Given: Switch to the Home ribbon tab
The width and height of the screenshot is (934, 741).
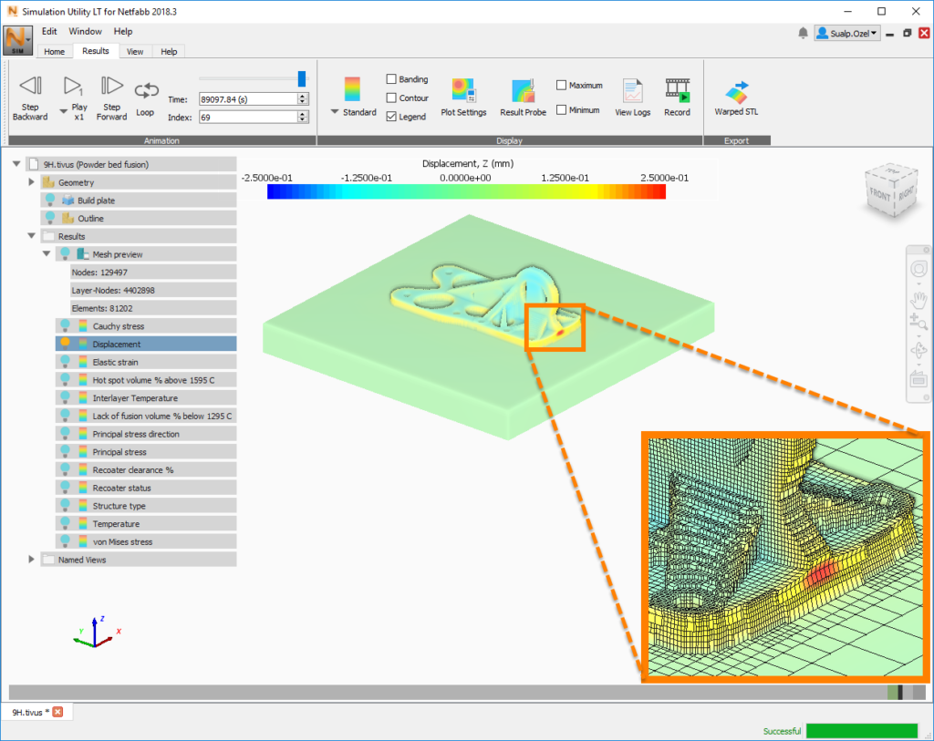Looking at the screenshot, I should pyautogui.click(x=54, y=52).
